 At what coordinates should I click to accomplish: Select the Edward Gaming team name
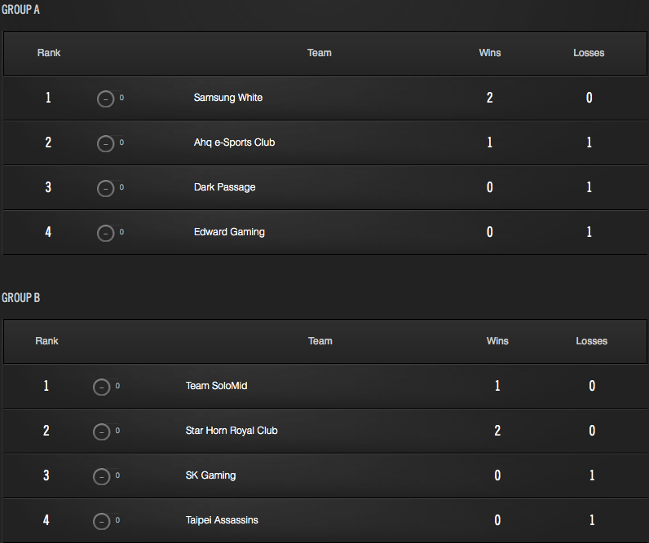pos(229,232)
